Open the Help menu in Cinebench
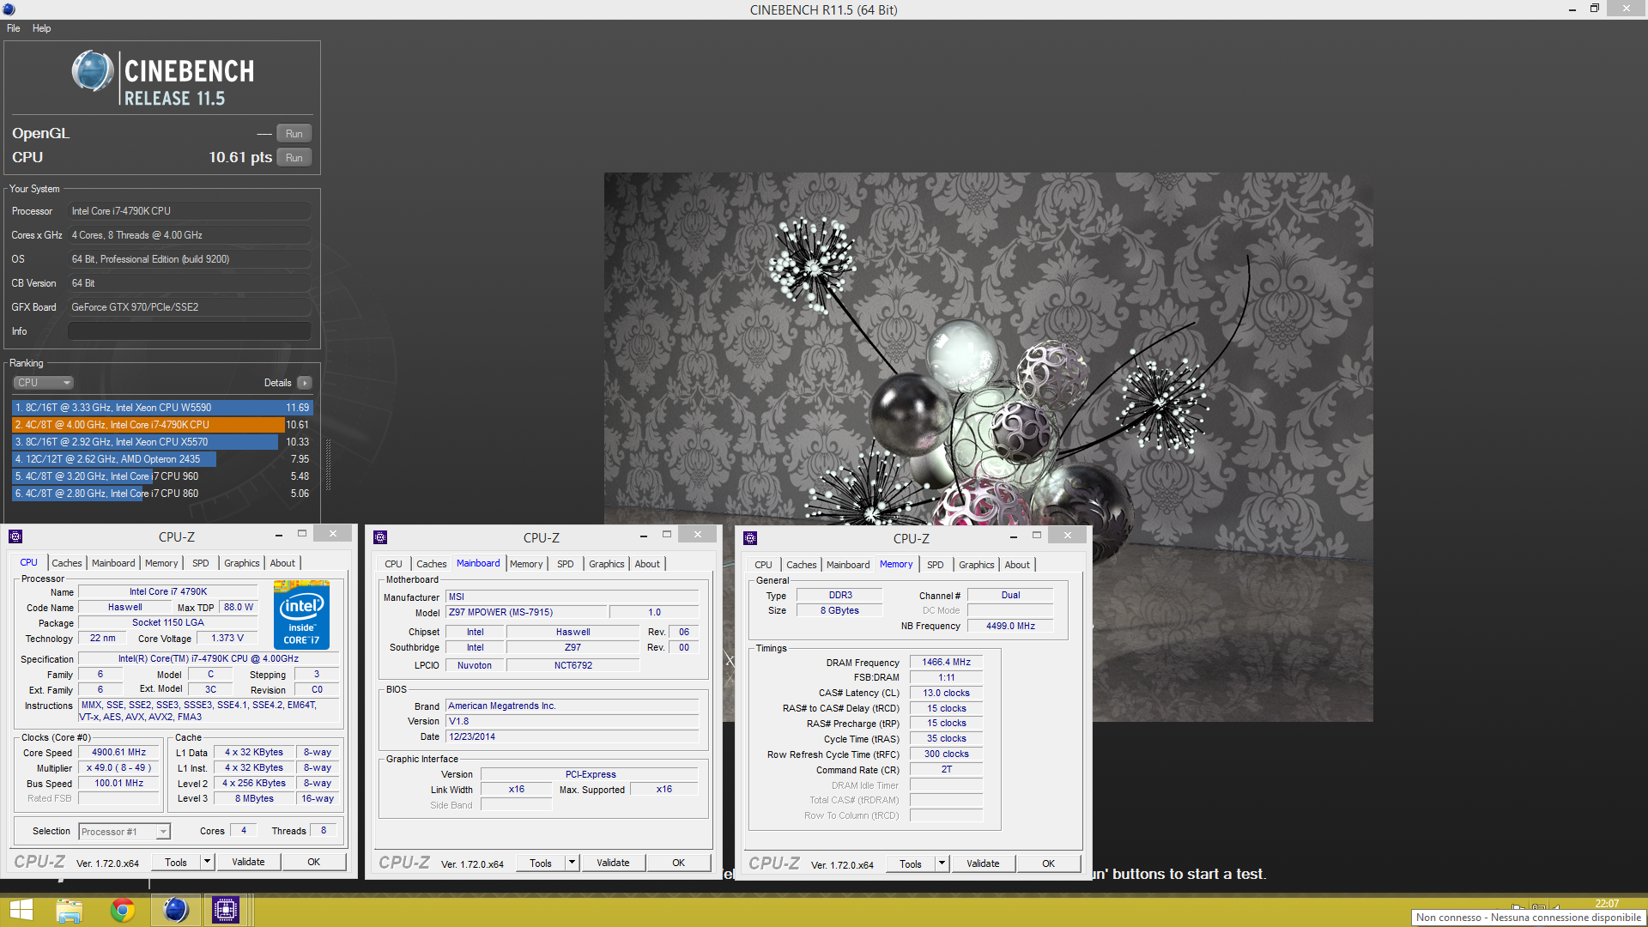The image size is (1648, 927). (x=41, y=28)
